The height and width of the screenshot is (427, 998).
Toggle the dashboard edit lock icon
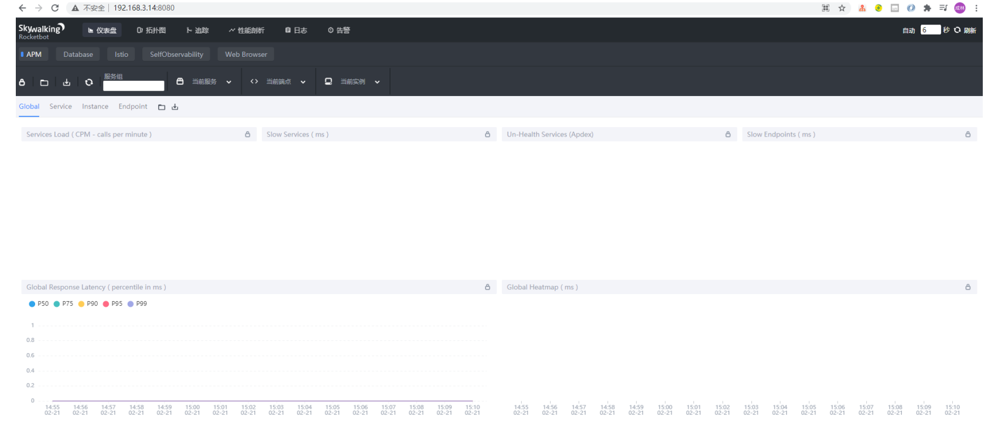[x=22, y=83]
